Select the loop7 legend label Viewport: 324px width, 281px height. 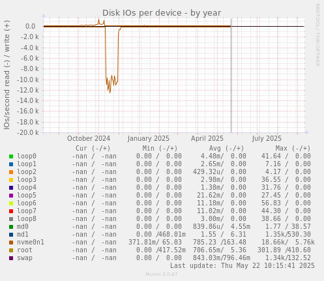(27, 211)
